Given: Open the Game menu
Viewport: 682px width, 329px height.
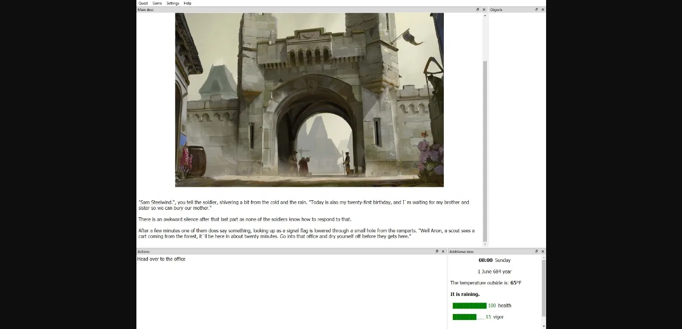Looking at the screenshot, I should (157, 3).
